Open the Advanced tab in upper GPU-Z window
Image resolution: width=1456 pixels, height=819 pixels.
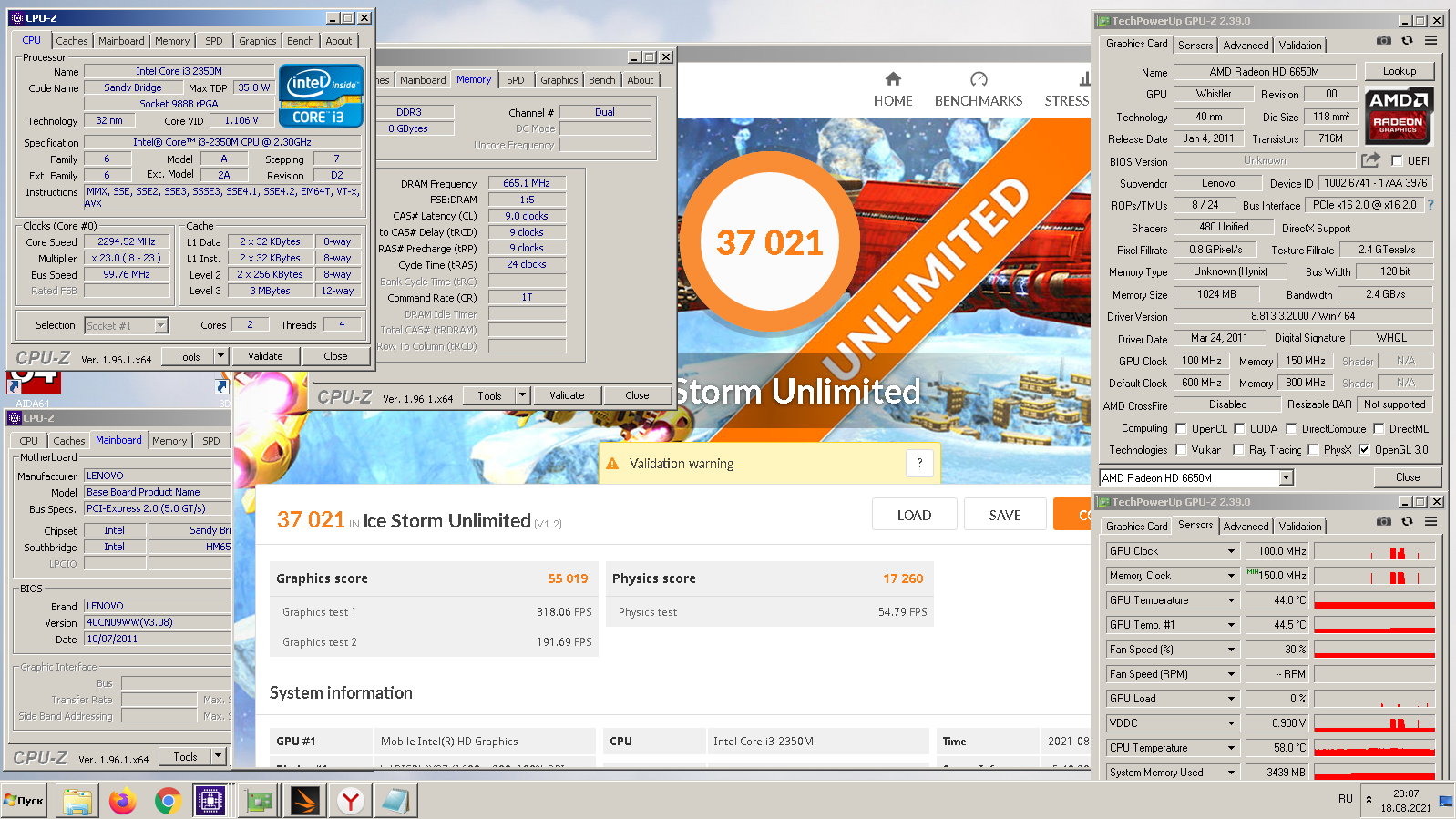[1246, 46]
